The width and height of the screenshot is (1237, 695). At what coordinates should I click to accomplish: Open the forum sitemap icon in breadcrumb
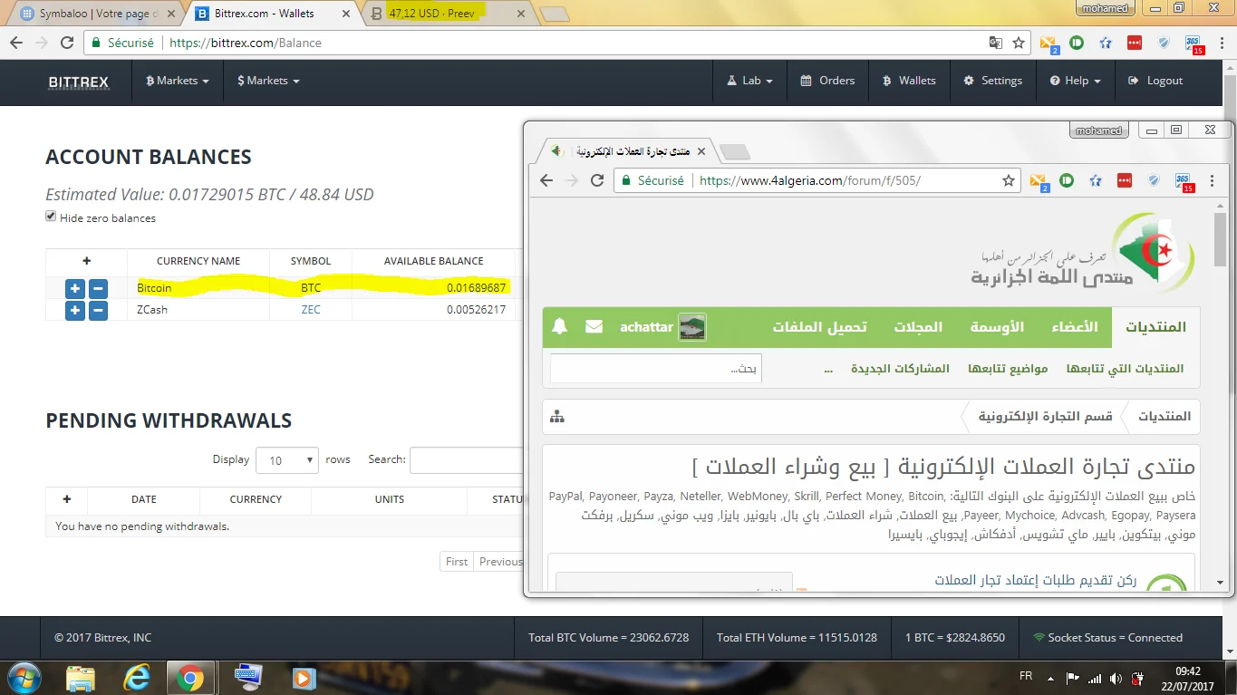(557, 417)
